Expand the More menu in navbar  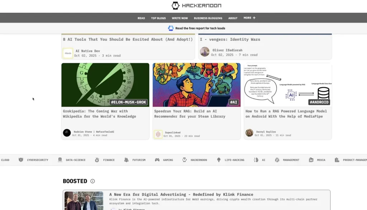coord(249,18)
